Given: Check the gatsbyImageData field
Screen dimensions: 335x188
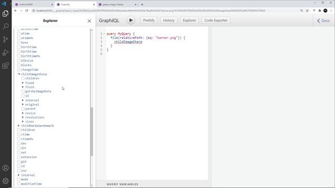Looking at the screenshot, I should (x=23, y=91).
